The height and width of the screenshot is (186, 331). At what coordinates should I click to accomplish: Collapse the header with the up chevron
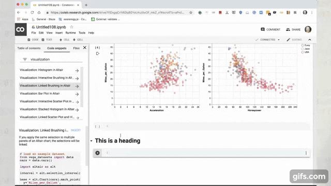point(310,40)
